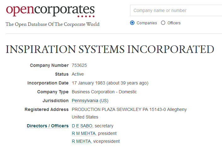This screenshot has height=151, width=222.
Task: Click the Active status value
Action: click(78, 74)
